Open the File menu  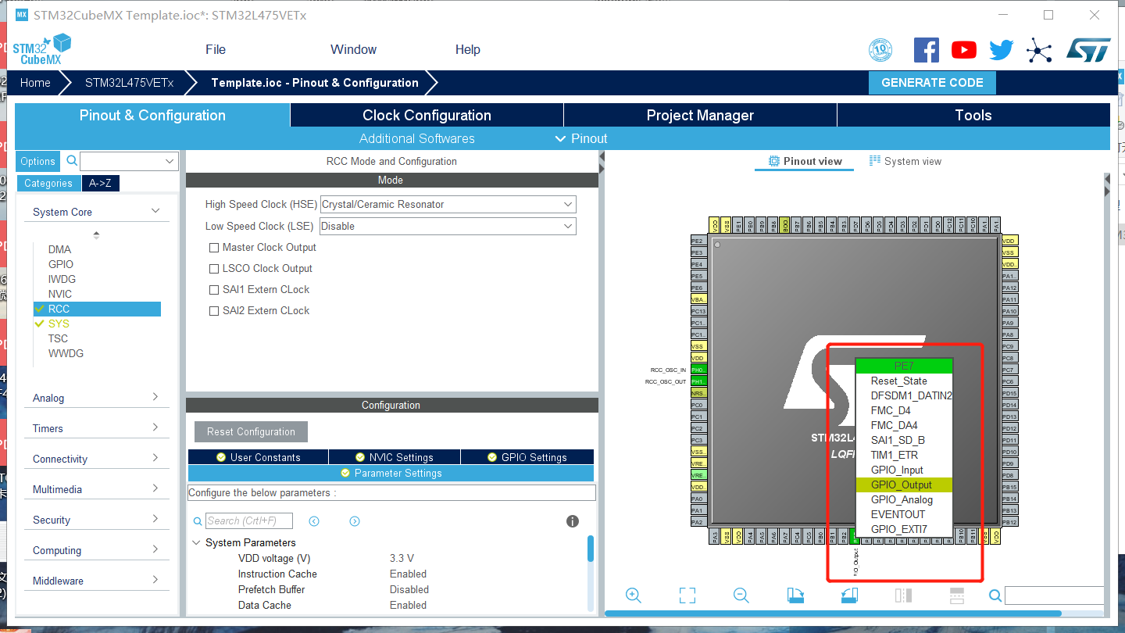coord(216,49)
